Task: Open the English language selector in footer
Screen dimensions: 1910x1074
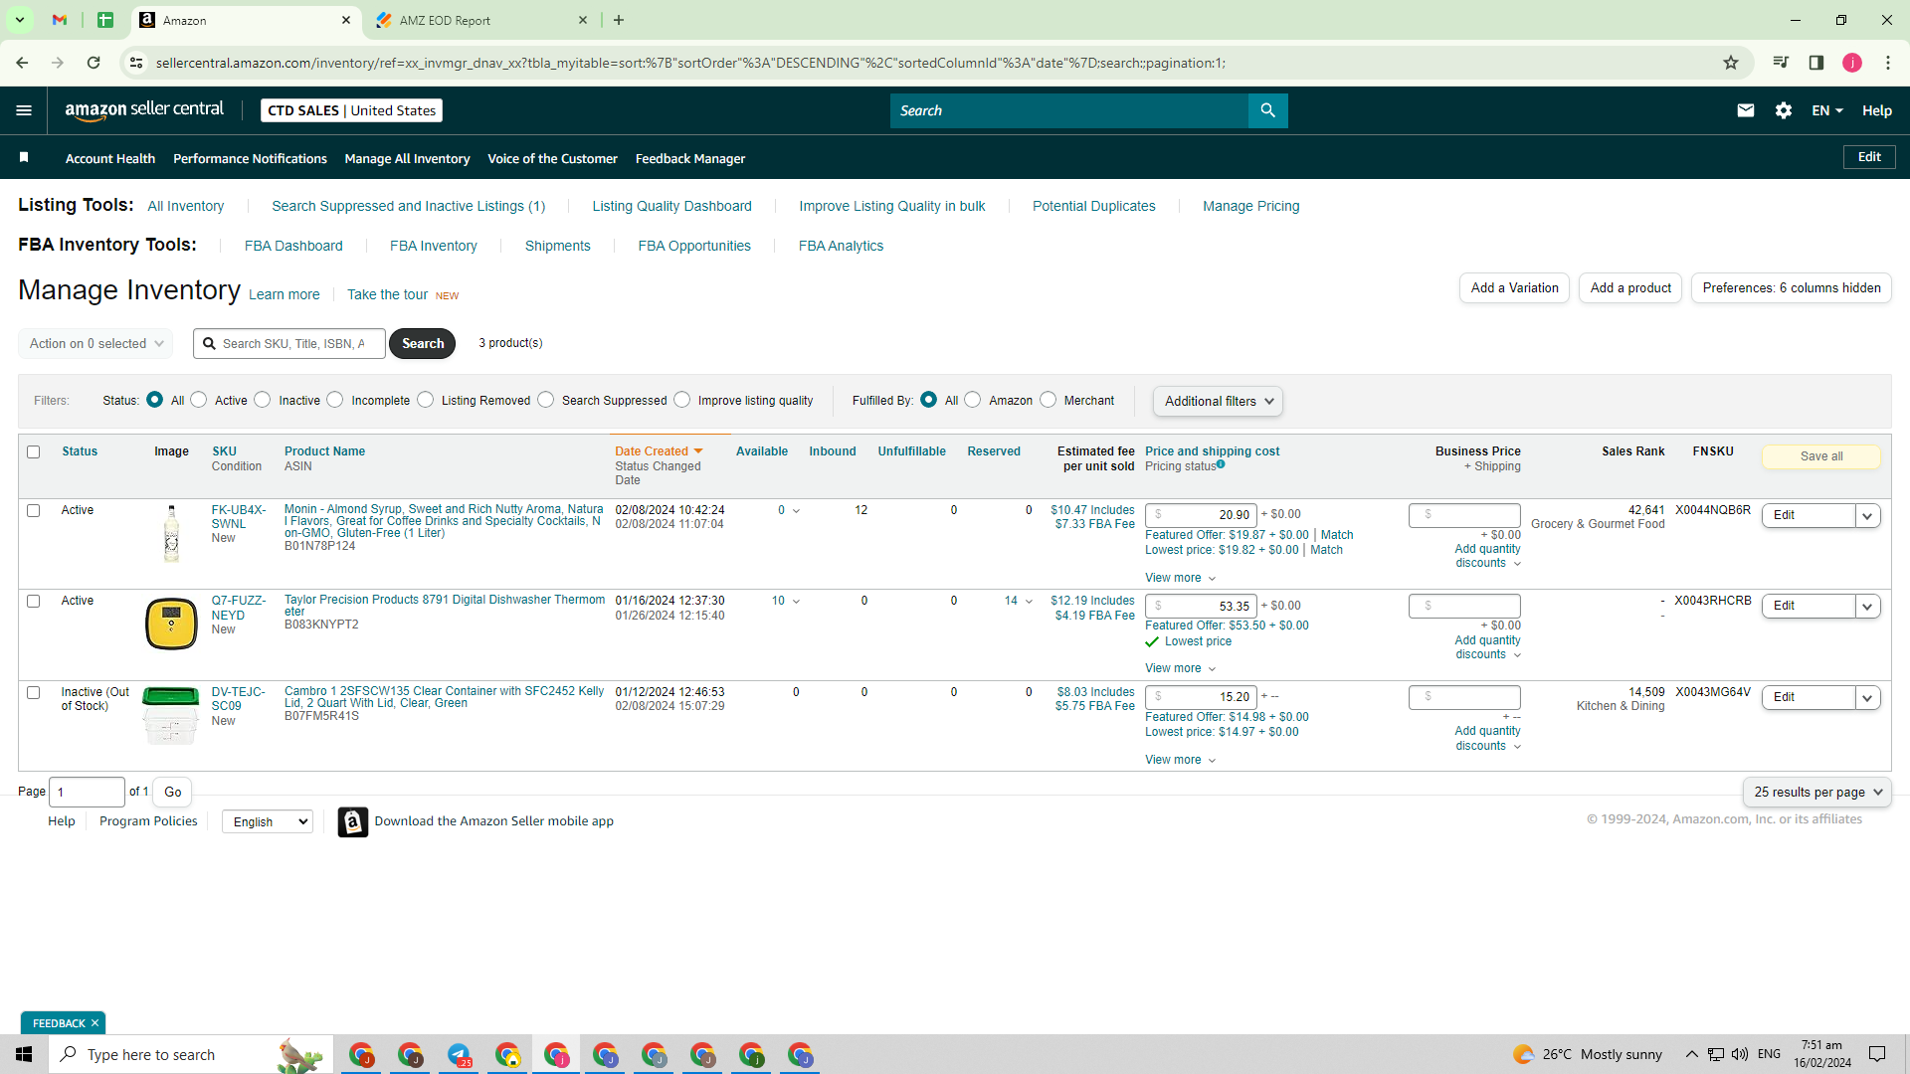Action: [x=268, y=821]
